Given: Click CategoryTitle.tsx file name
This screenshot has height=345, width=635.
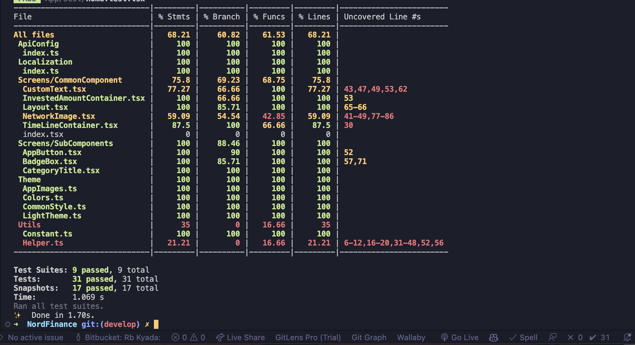Looking at the screenshot, I should click(x=61, y=171).
